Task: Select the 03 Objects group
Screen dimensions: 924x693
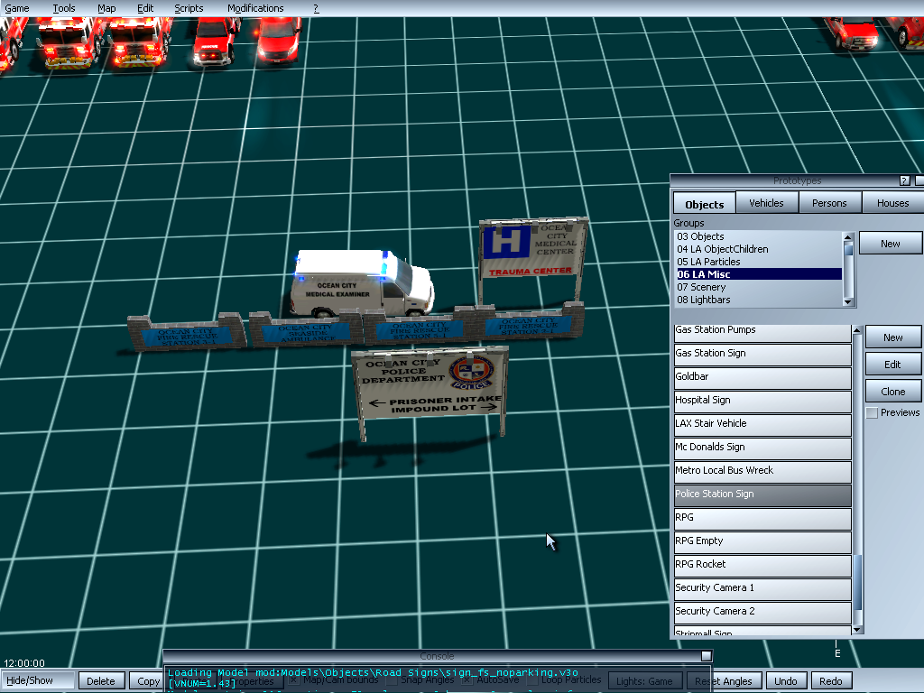Action: [759, 236]
